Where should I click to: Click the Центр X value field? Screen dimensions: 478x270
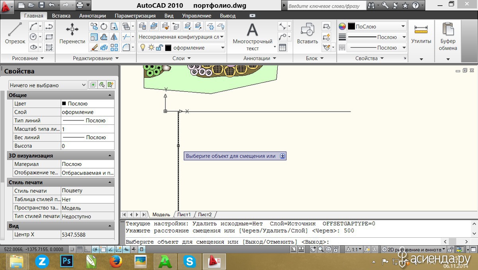pos(87,235)
